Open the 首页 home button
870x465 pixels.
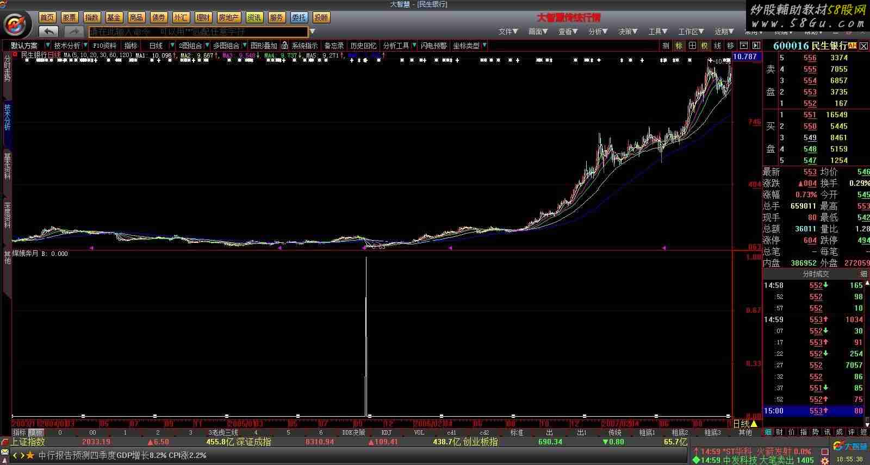pyautogui.click(x=48, y=18)
